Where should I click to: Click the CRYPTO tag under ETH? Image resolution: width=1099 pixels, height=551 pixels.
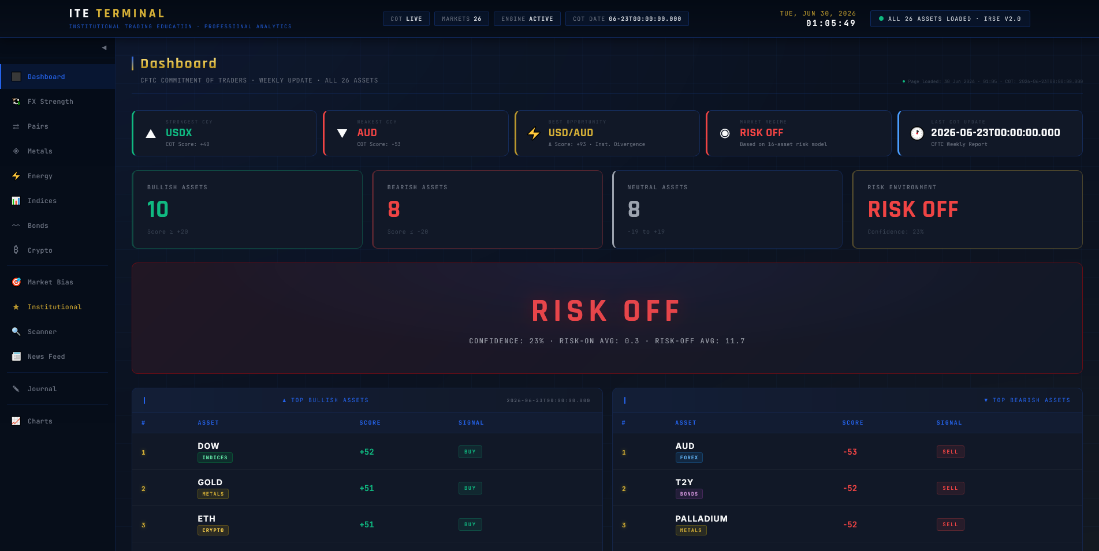tap(213, 530)
